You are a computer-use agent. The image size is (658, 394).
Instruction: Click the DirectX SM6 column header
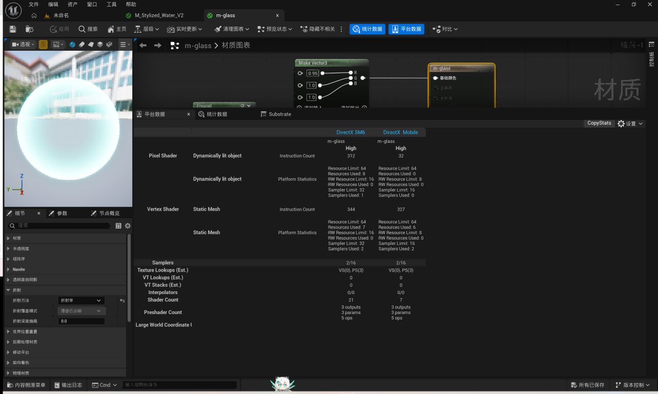tap(351, 132)
